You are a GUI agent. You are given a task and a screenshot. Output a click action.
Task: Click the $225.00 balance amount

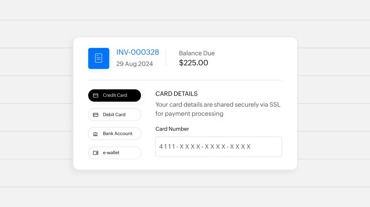pyautogui.click(x=194, y=63)
